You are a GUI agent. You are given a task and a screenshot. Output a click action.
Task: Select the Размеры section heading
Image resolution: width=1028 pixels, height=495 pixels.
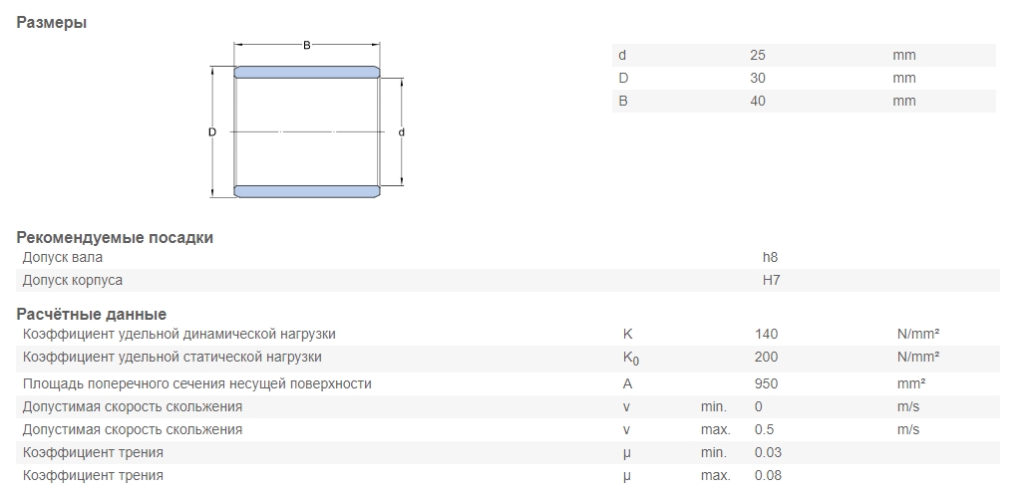51,22
